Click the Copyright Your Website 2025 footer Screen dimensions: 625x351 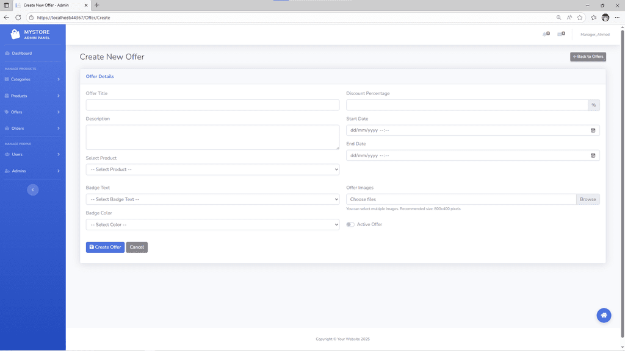pyautogui.click(x=342, y=339)
